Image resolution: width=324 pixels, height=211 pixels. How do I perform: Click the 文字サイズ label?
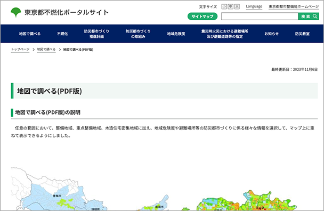tap(208, 7)
